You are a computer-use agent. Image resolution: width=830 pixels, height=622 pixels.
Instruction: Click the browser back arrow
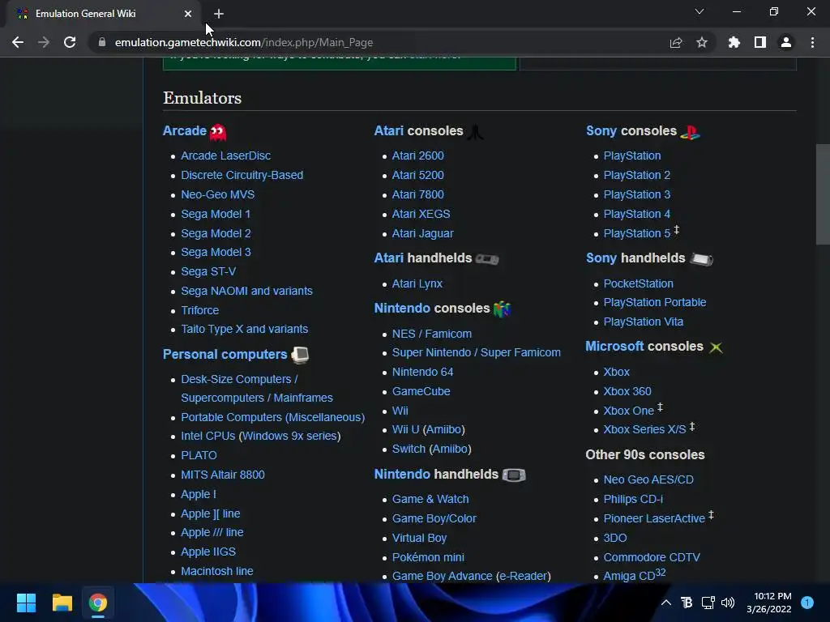(18, 42)
